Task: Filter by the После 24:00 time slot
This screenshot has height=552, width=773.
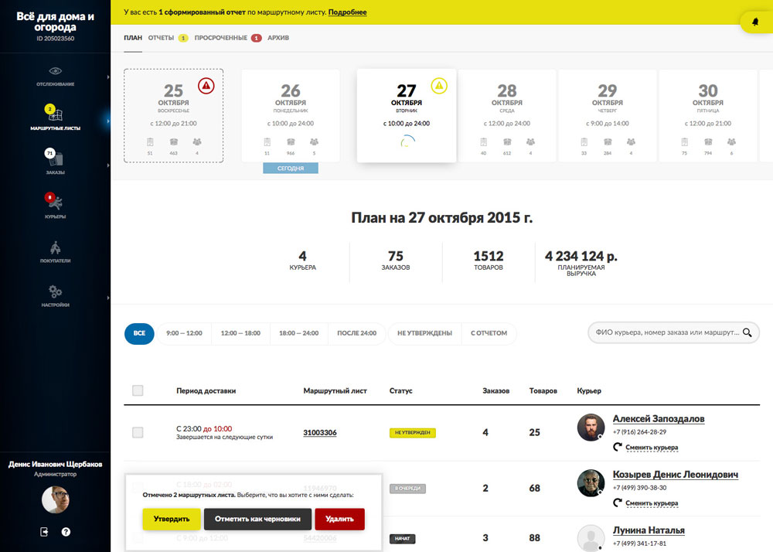Action: pos(357,333)
